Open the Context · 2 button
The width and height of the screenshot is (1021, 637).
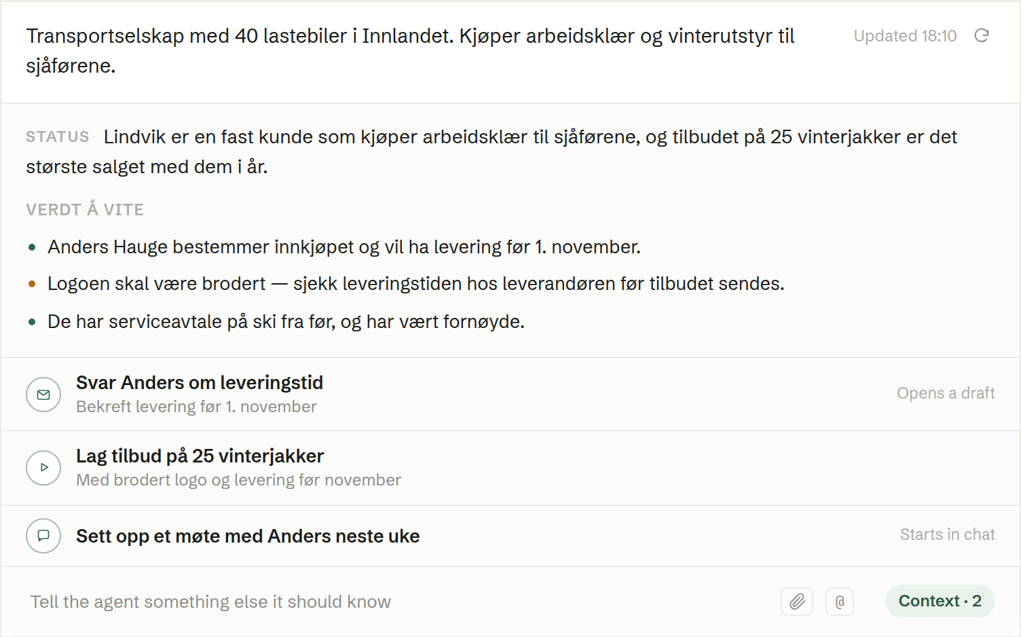pos(940,601)
